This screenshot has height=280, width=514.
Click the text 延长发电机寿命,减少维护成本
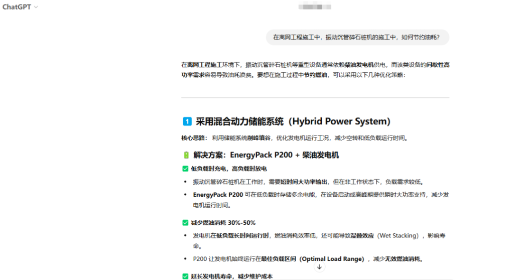point(232,276)
